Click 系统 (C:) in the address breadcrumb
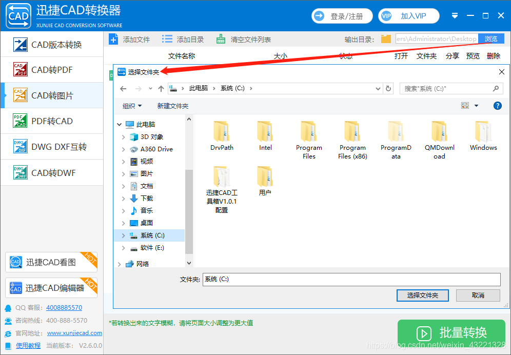The image size is (511, 355). click(232, 88)
